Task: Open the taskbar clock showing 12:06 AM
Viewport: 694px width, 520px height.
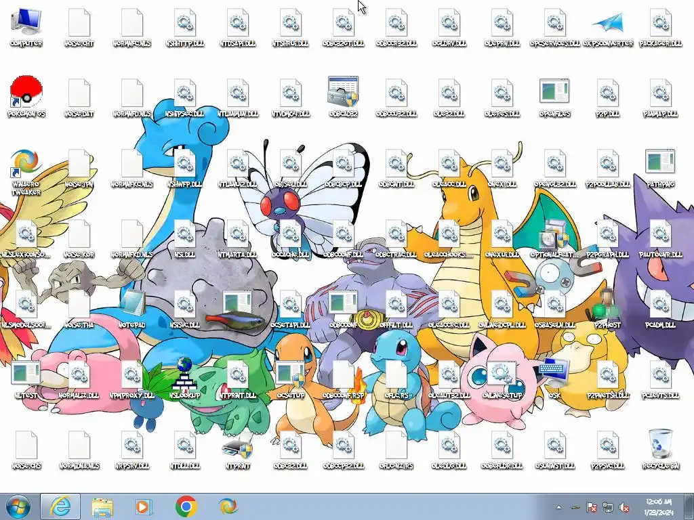Action: coord(659,506)
